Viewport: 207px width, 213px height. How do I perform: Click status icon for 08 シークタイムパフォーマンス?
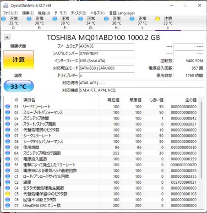point(8,142)
